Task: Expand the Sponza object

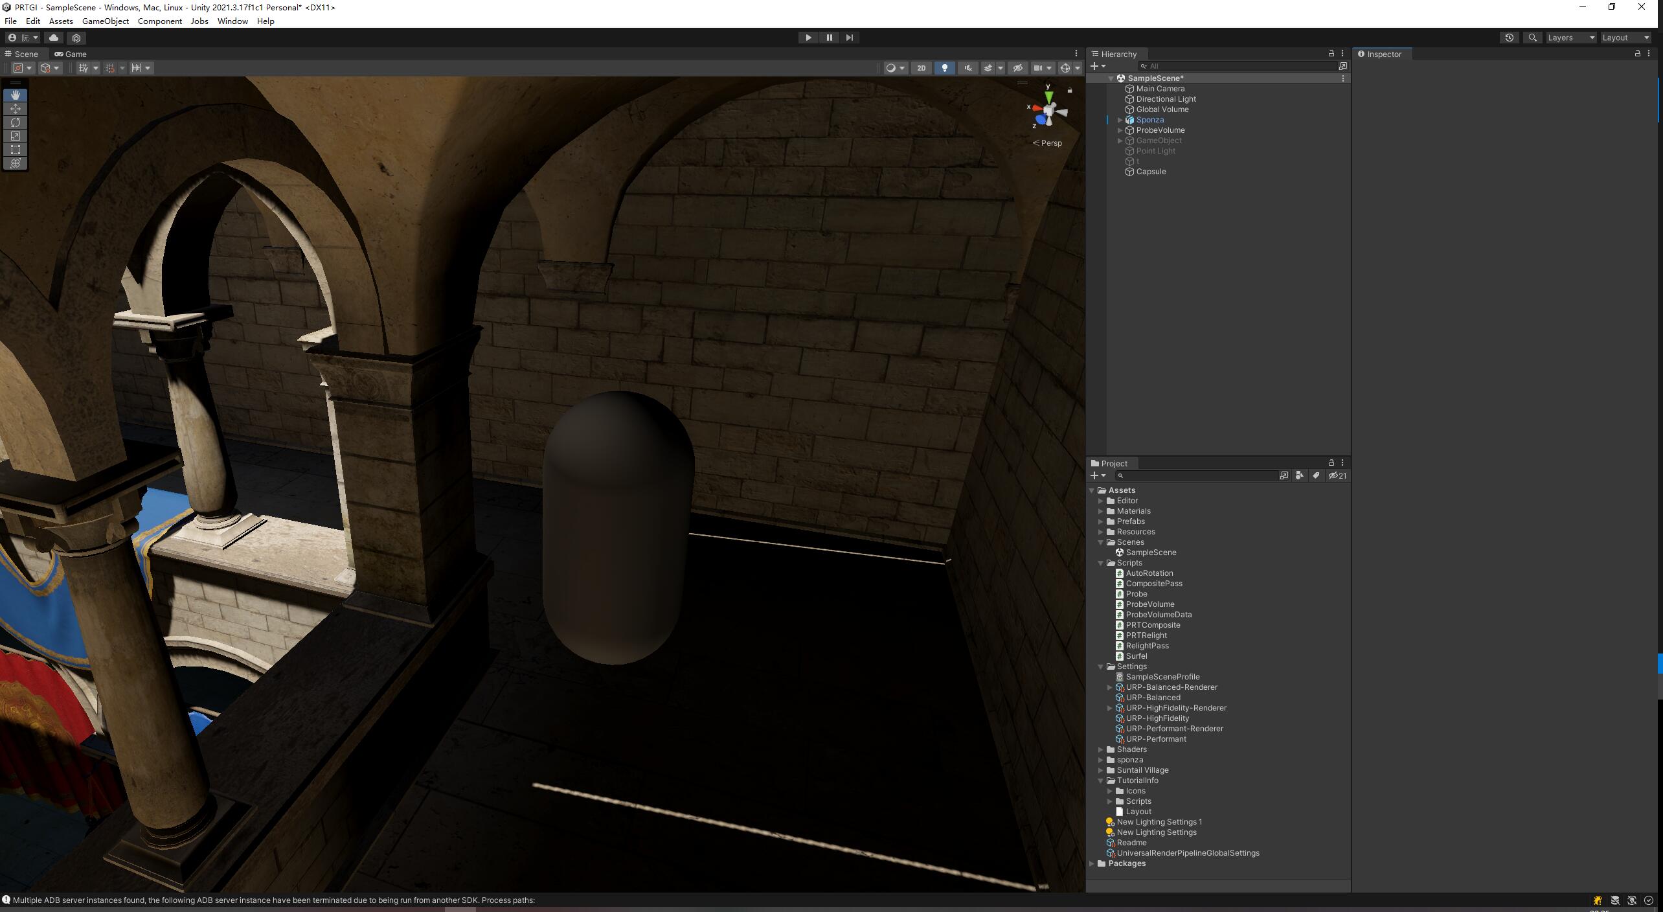Action: click(x=1120, y=120)
